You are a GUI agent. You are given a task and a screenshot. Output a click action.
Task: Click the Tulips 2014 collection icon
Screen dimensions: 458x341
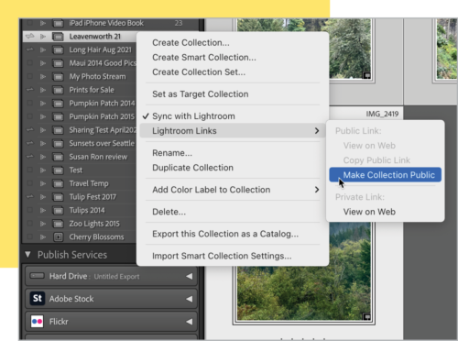(x=58, y=211)
